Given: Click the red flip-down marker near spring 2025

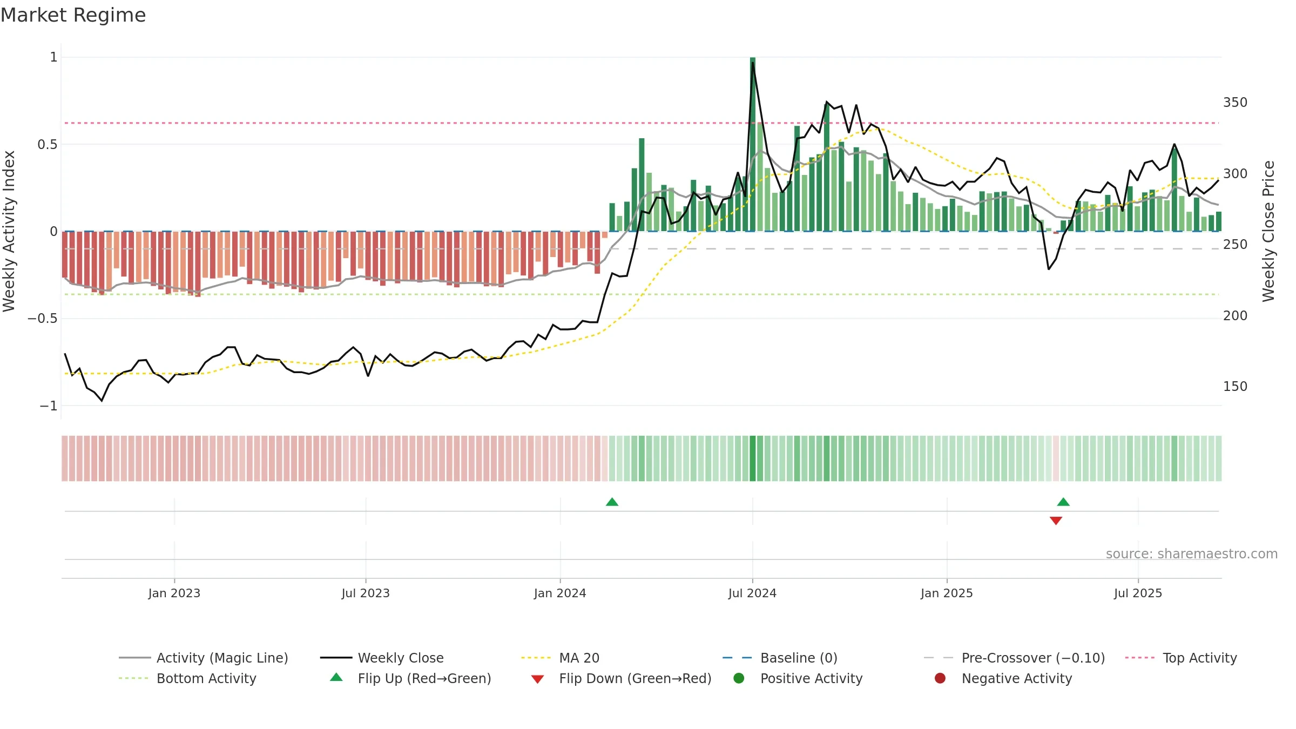Looking at the screenshot, I should point(1056,521).
